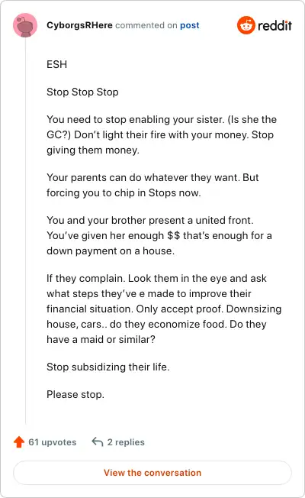This screenshot has width=305, height=498.
Task: Click the "Stop Stop Stop" line
Action: [x=82, y=92]
